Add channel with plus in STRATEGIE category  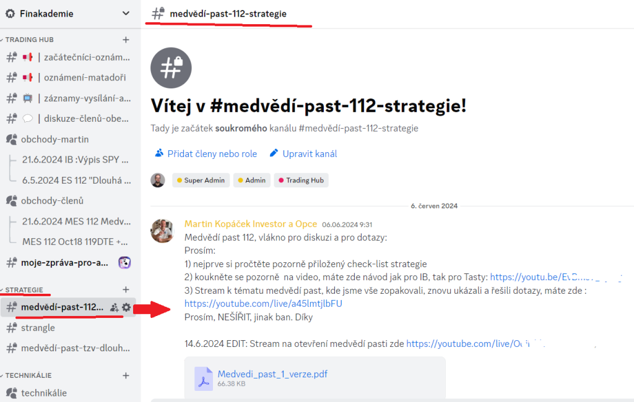coord(126,289)
